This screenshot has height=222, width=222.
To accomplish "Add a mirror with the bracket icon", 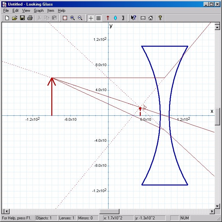I will (x=123, y=18).
